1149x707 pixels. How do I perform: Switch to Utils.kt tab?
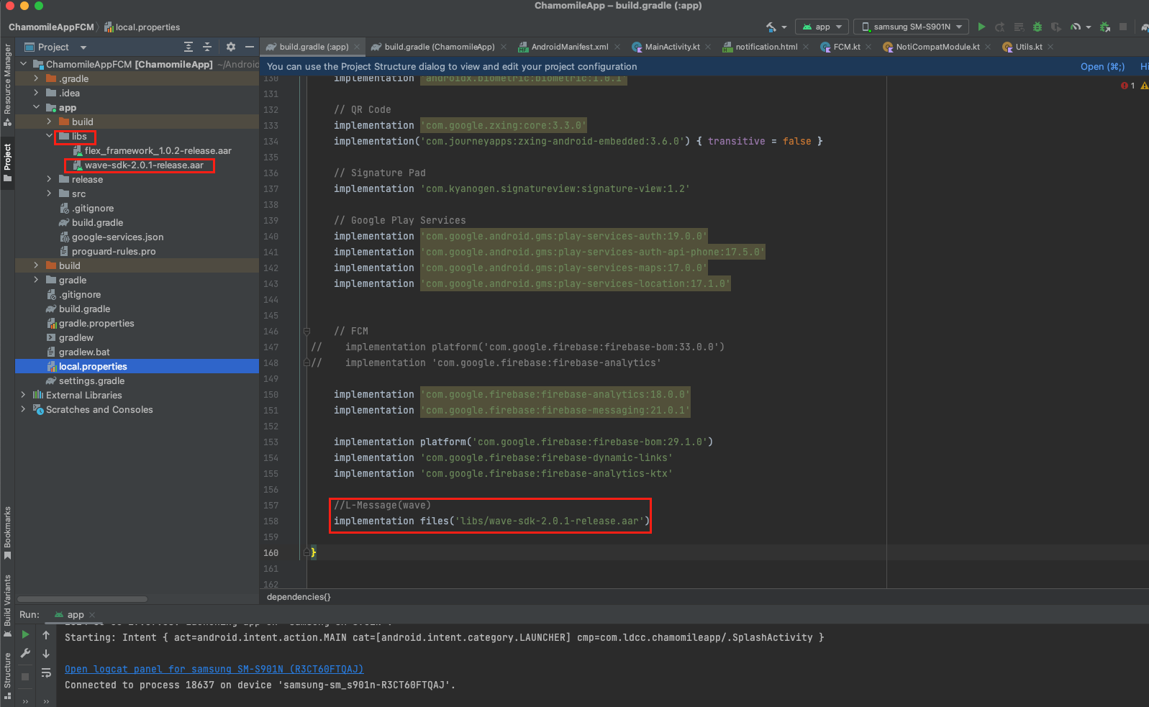tap(1028, 47)
